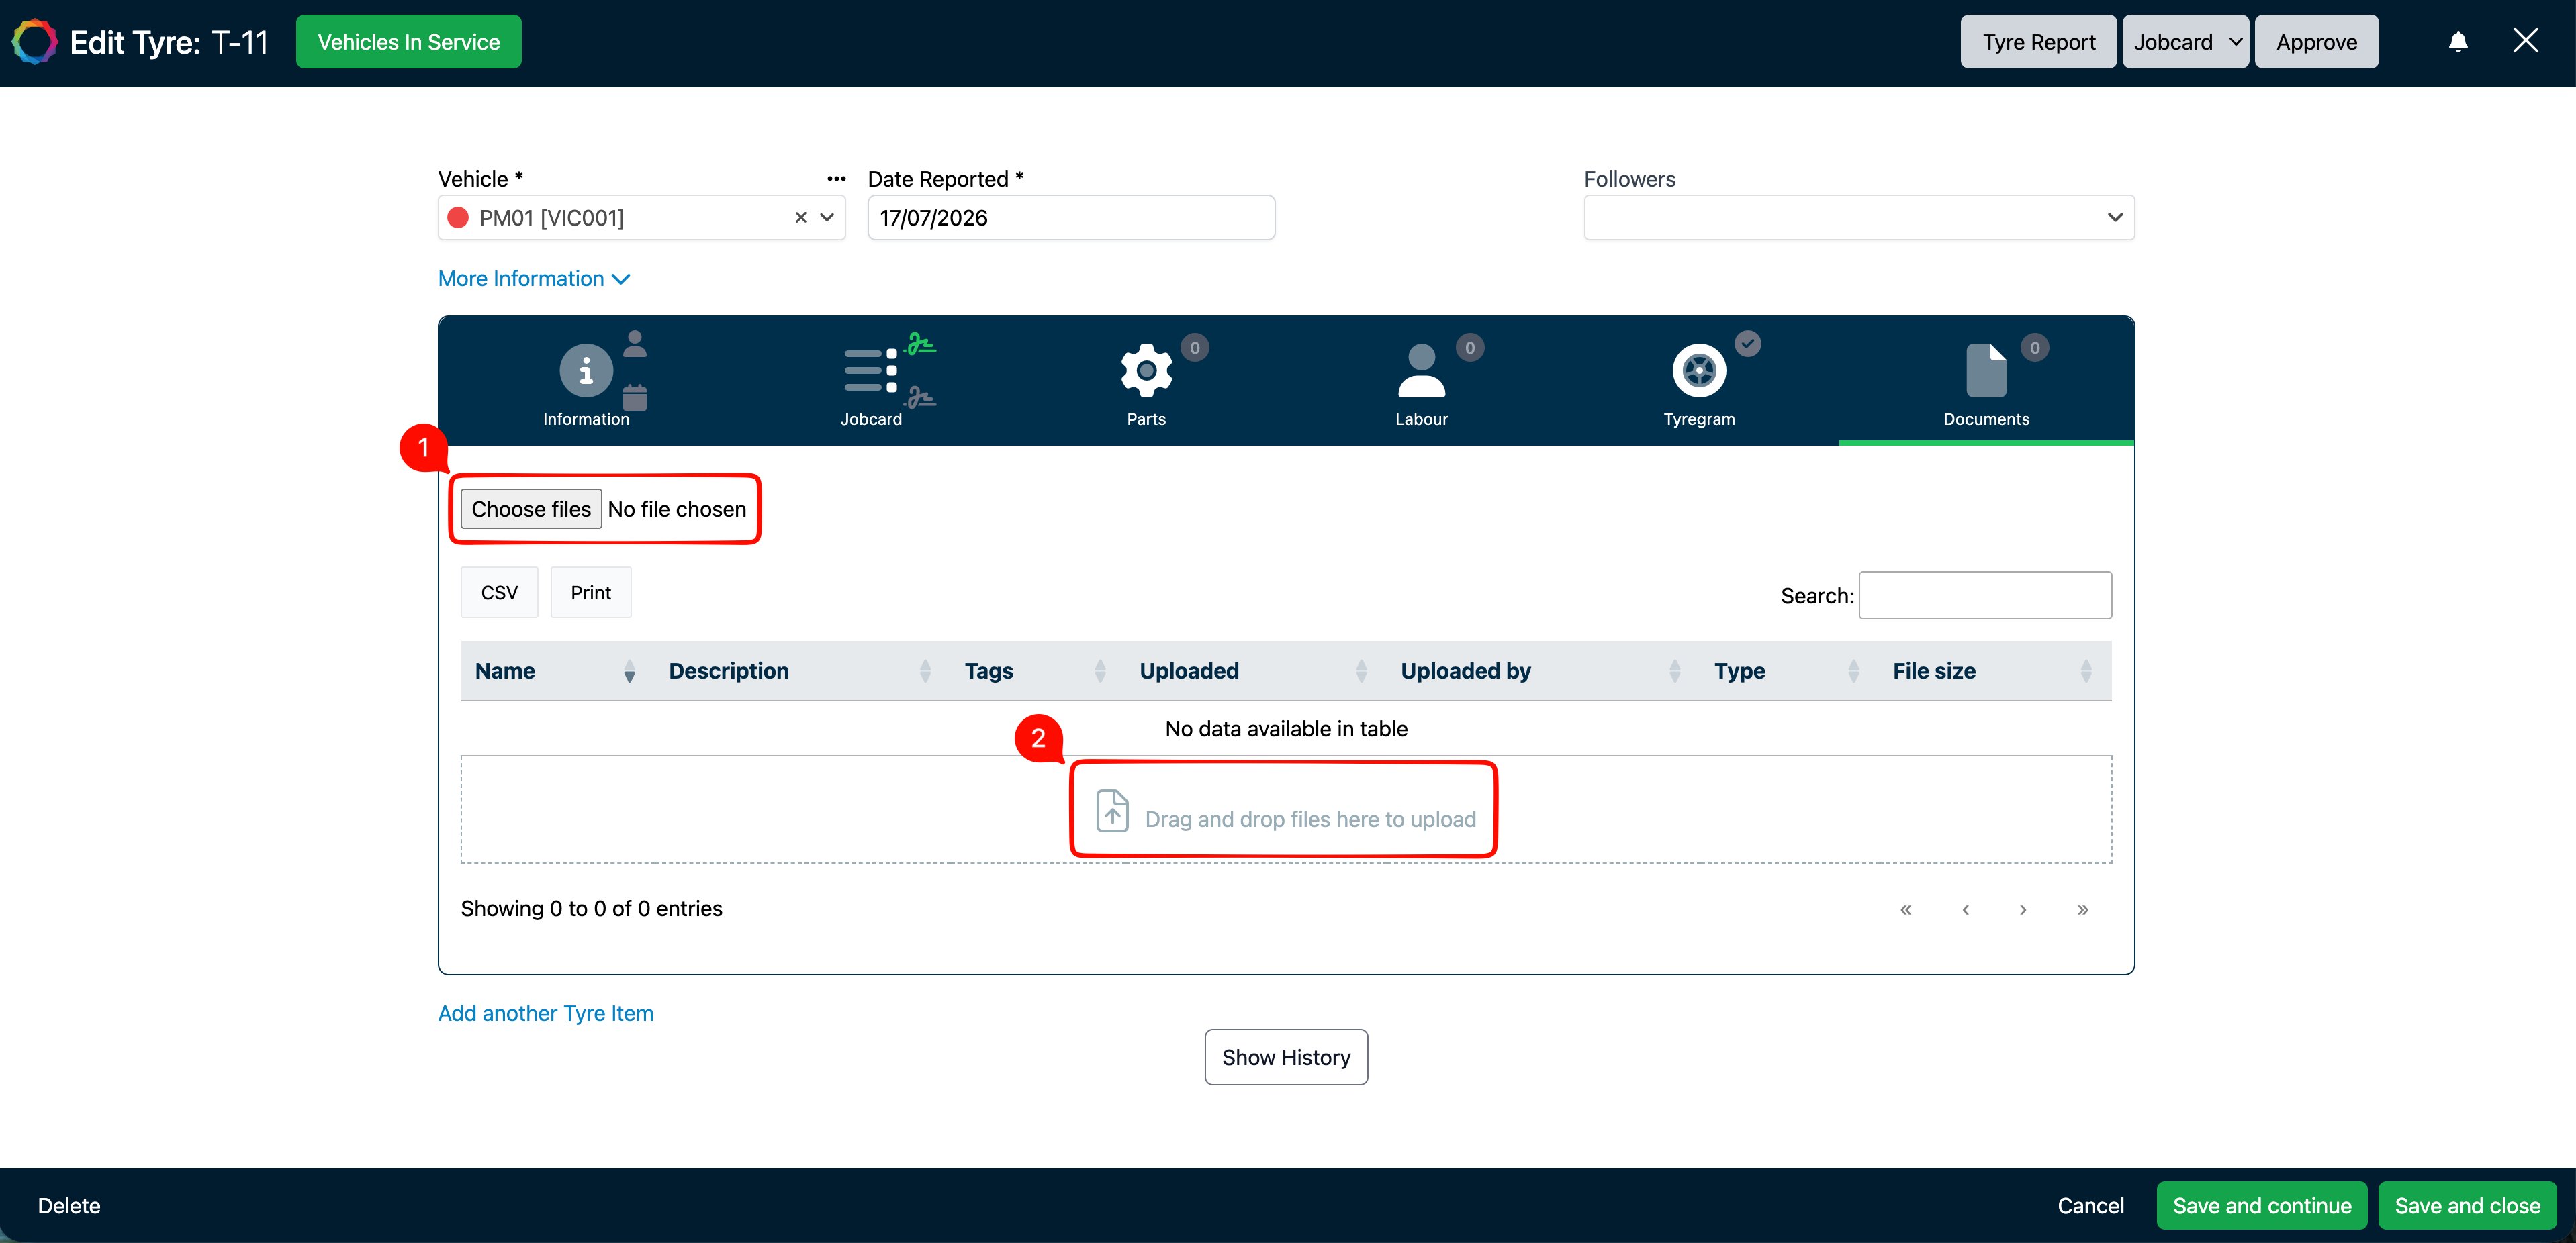Screen dimensions: 2576x1243
Task: Click the grey signature icon on Jobcard
Action: (920, 397)
